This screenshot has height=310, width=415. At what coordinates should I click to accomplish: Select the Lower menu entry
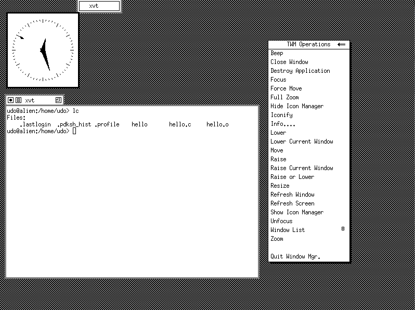coord(309,133)
